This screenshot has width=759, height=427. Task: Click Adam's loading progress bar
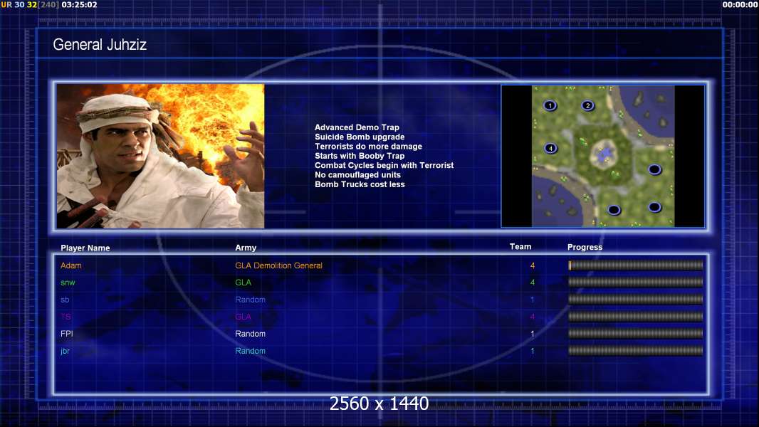(x=636, y=265)
